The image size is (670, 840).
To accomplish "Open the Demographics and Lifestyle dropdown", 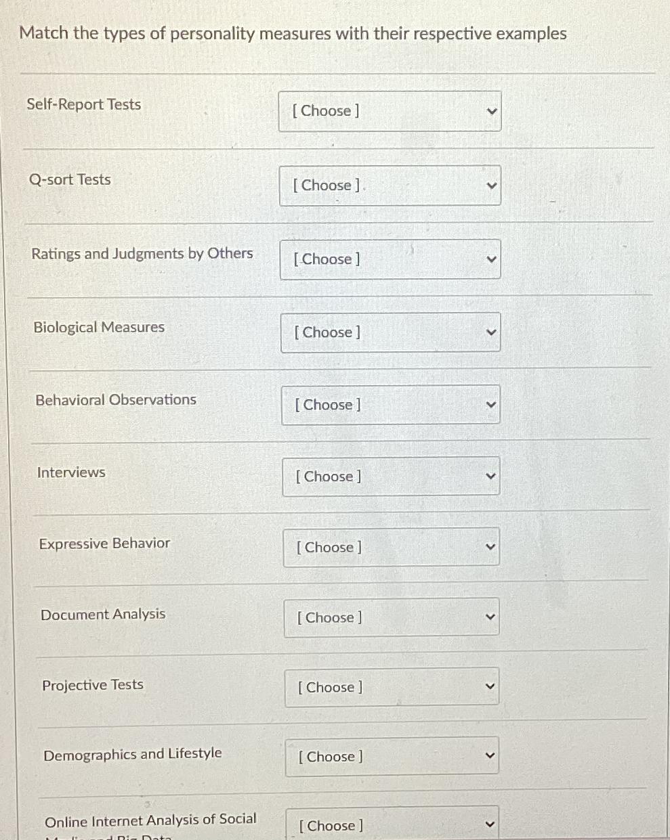I will pyautogui.click(x=392, y=756).
